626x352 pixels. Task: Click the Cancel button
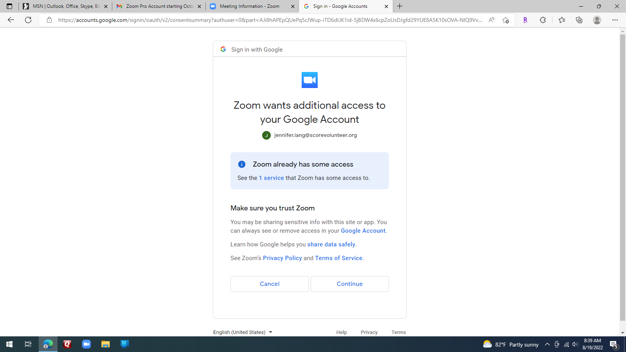point(270,284)
